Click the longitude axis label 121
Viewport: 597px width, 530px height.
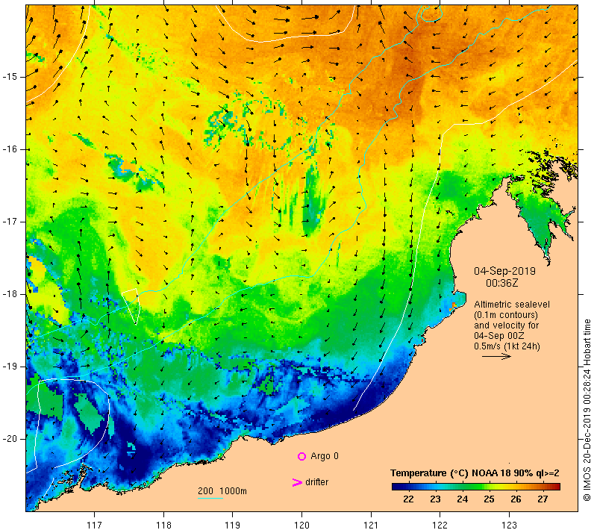click(371, 525)
